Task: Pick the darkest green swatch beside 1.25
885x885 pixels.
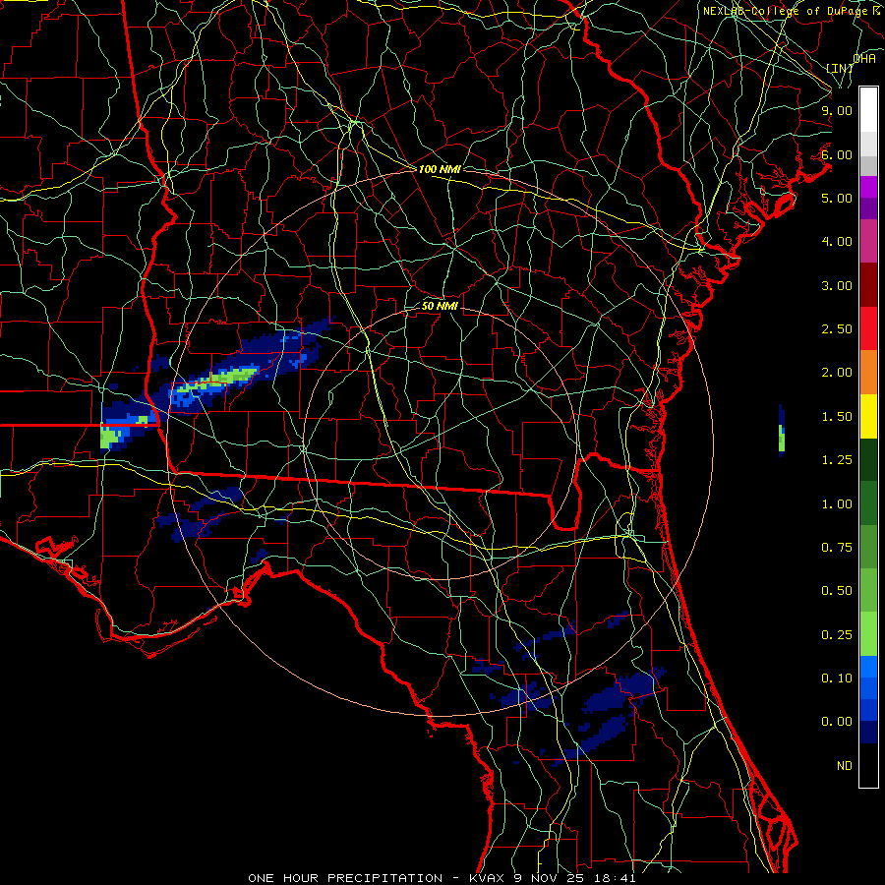Action: point(868,460)
